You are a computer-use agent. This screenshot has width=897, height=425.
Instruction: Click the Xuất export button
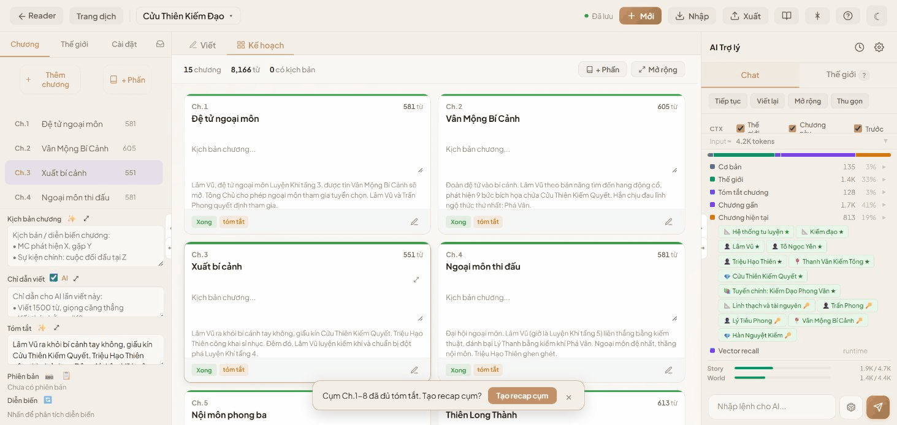[745, 16]
